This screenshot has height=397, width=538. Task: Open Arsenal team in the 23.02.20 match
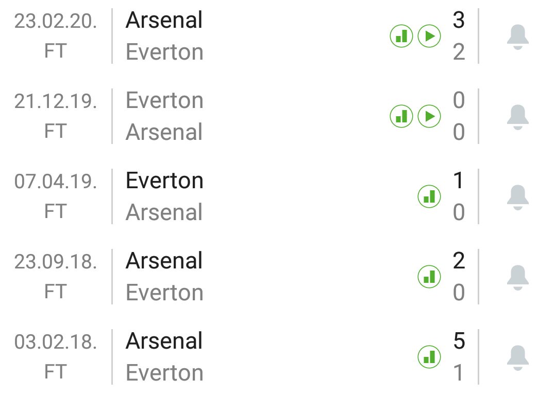tap(164, 21)
